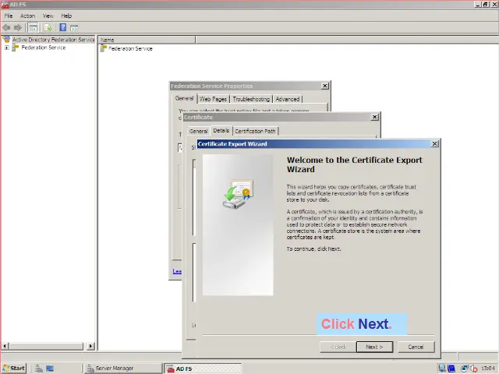Close the Federation Service Properties dialog
This screenshot has height=374, width=499.
click(x=324, y=86)
